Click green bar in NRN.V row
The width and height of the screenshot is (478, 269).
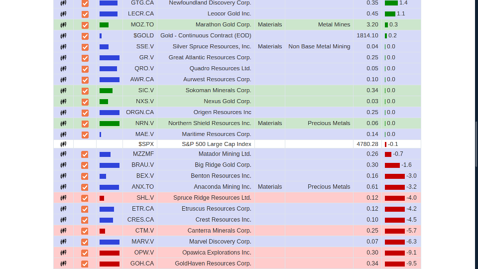click(110, 124)
